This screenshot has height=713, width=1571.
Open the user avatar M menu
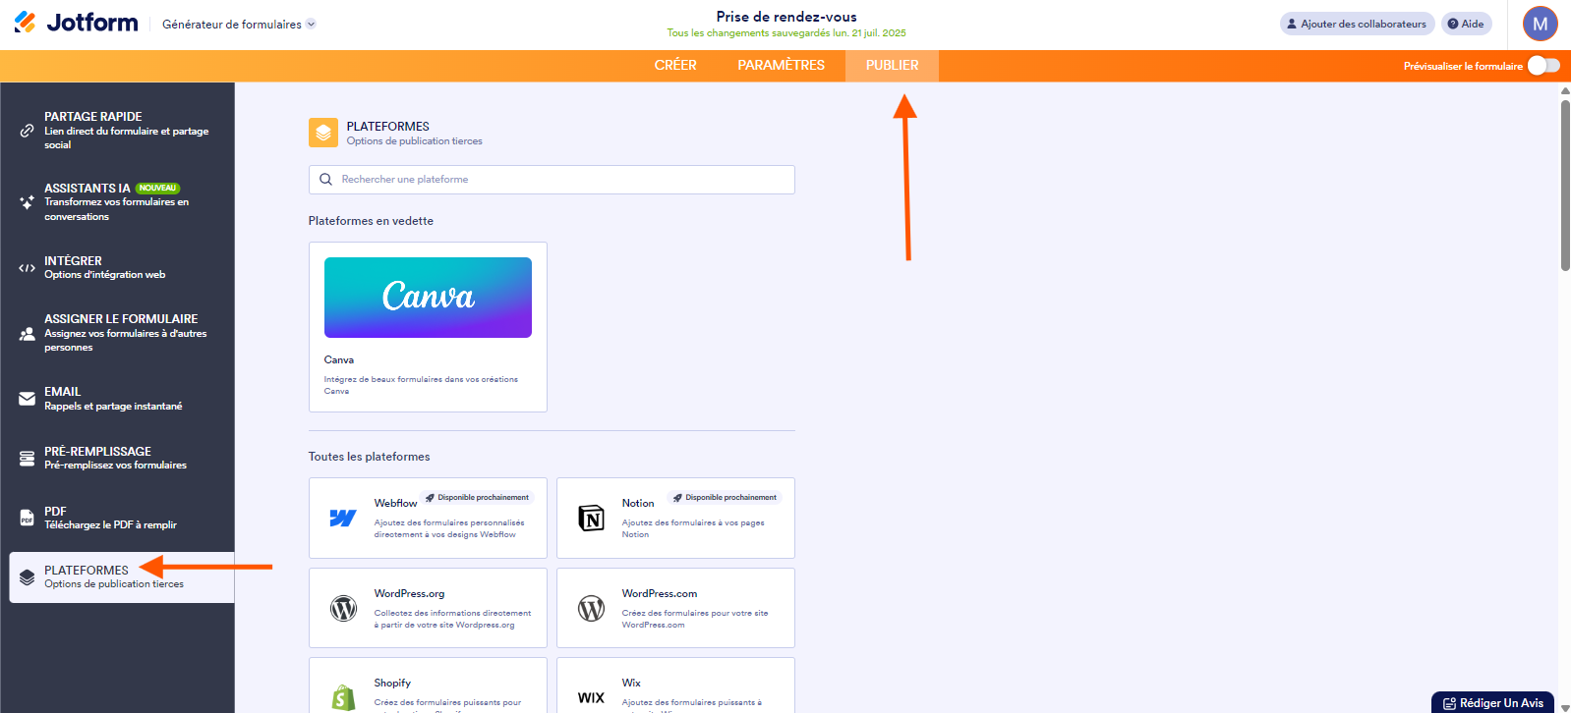point(1541,24)
